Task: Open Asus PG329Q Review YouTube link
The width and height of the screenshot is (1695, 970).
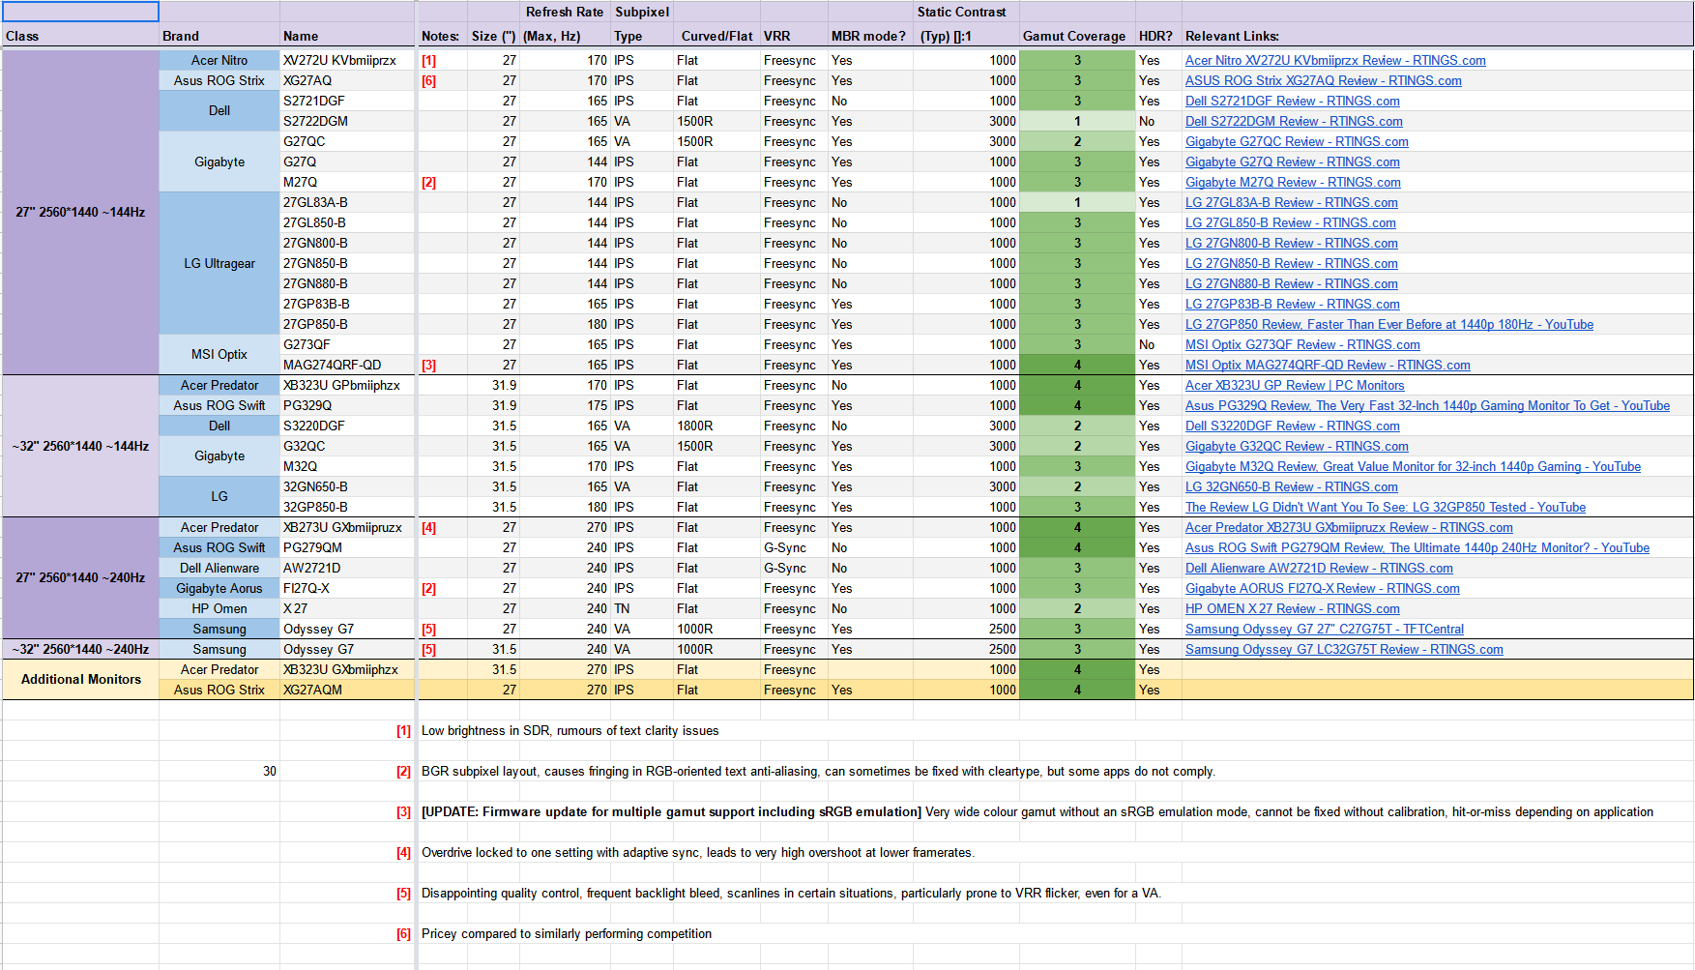Action: coord(1427,405)
